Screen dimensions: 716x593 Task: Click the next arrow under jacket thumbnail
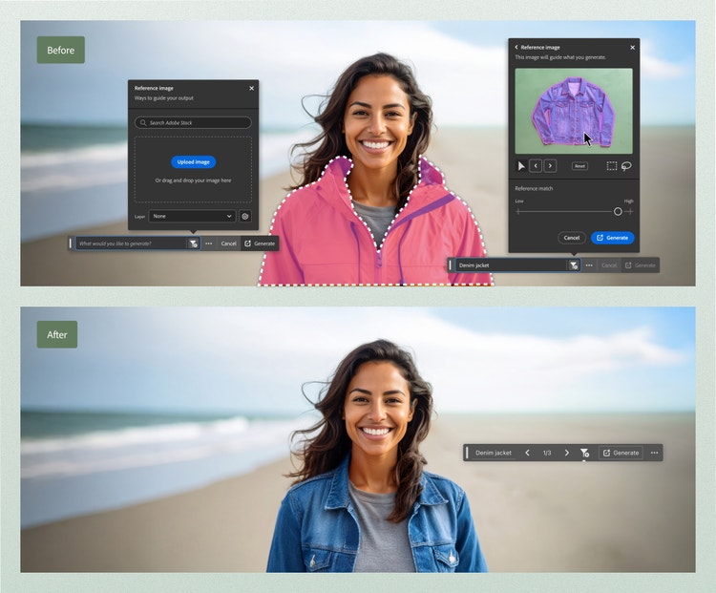pyautogui.click(x=550, y=166)
